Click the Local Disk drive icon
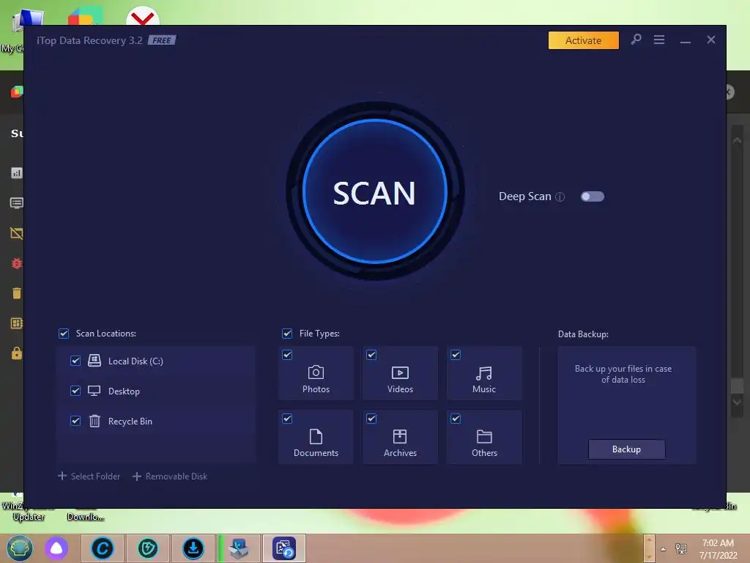 coord(94,361)
